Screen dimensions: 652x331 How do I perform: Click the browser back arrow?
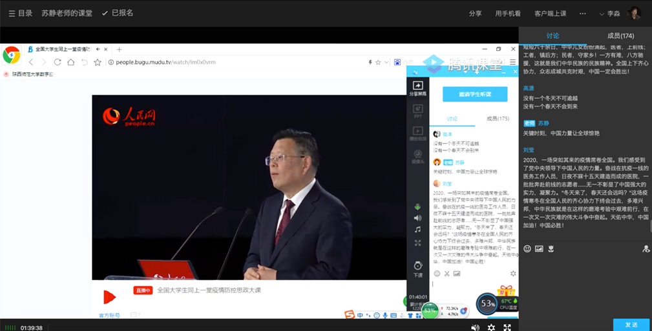31,63
